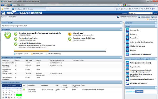Click the destination capacity usage bar

click(60, 51)
